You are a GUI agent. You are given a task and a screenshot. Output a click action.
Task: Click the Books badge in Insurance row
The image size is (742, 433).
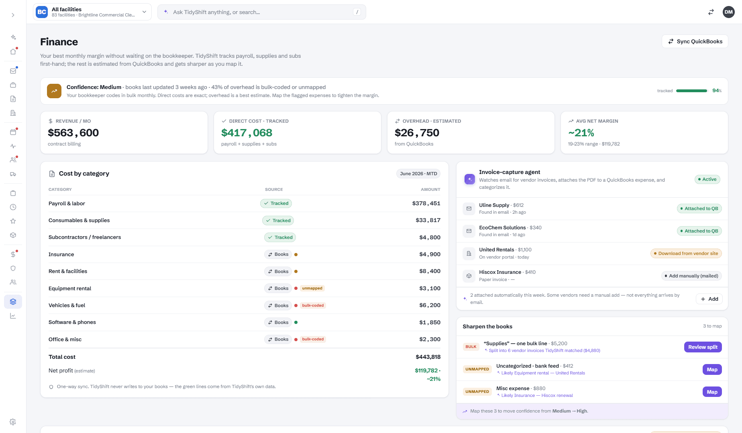click(x=278, y=254)
